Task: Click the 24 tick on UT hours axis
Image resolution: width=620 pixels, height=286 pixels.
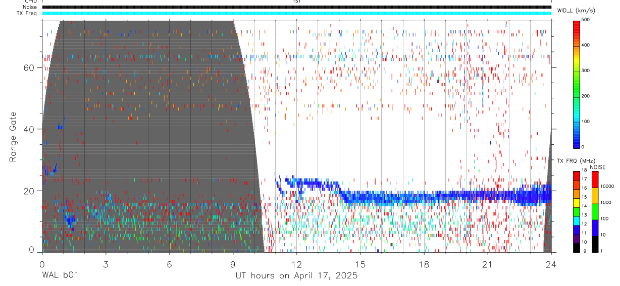Action: coord(551,264)
